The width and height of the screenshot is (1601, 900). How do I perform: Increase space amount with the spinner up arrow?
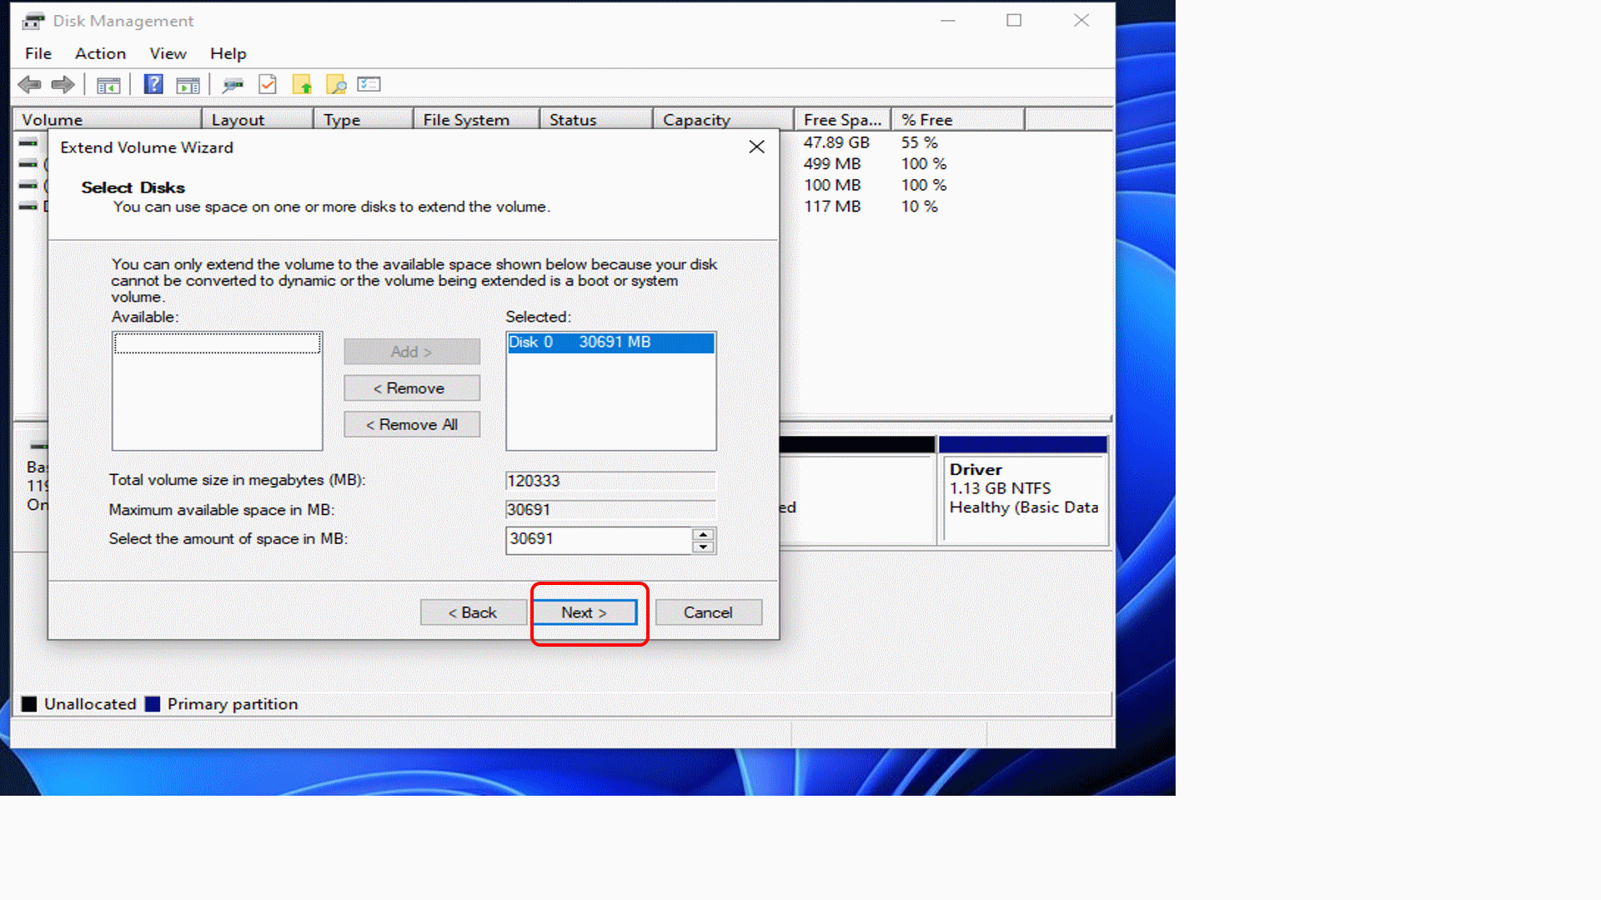point(703,533)
